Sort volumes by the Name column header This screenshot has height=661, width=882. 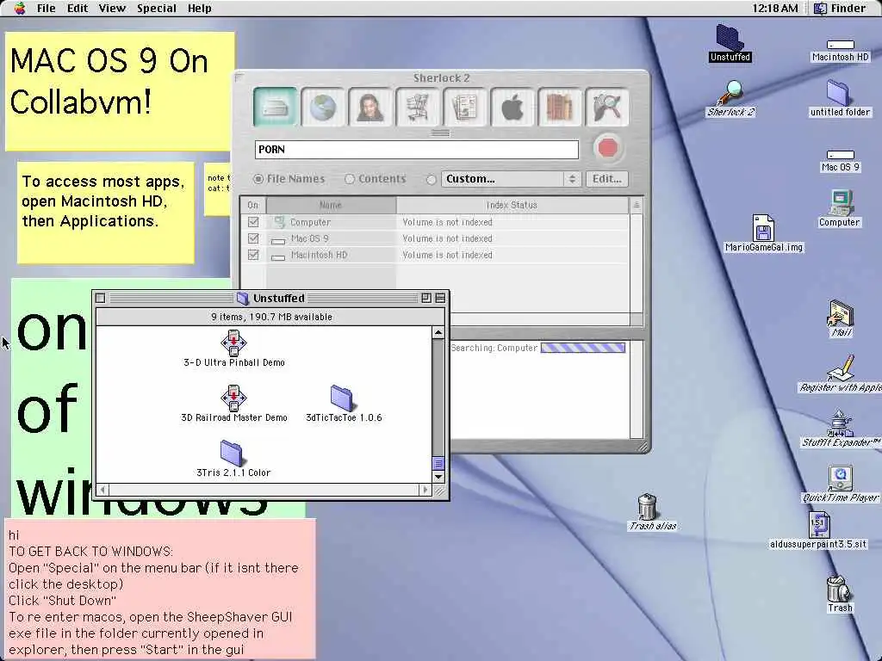(x=331, y=205)
